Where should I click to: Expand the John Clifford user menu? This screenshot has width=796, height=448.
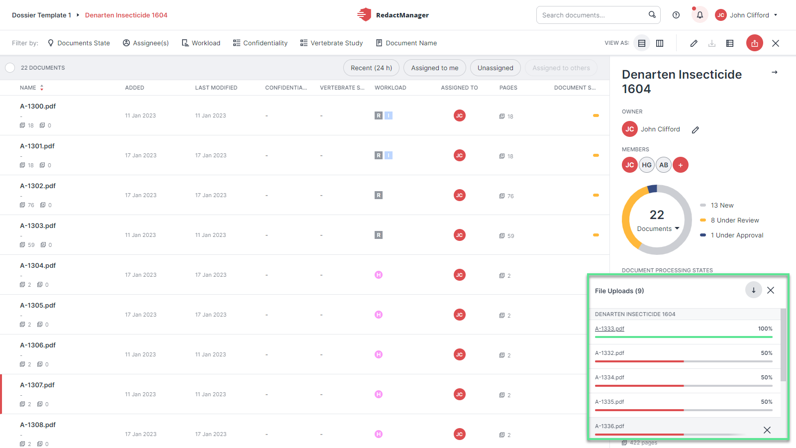[746, 15]
